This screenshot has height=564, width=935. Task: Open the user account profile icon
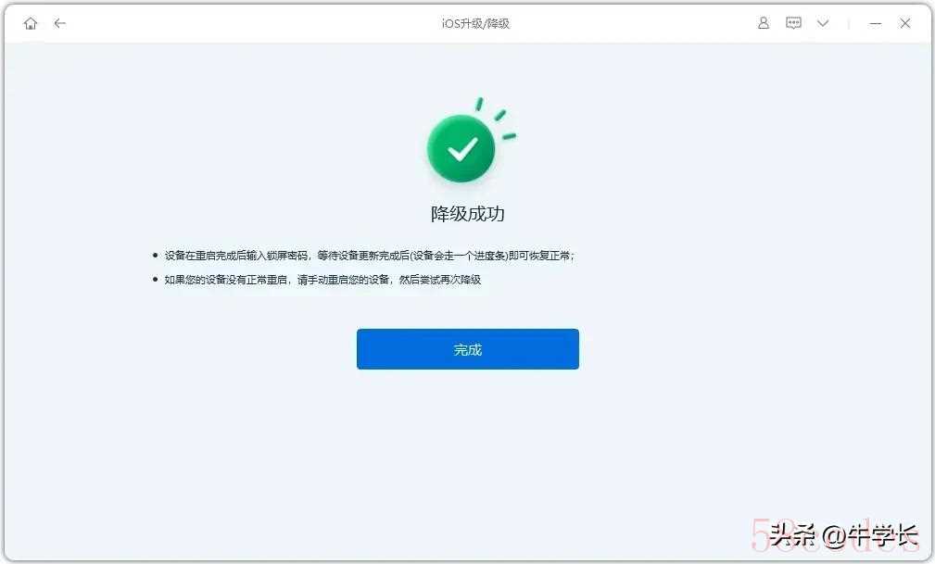(764, 23)
